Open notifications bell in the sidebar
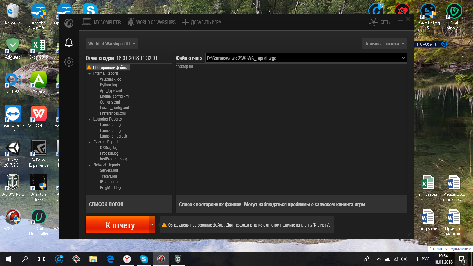 (69, 43)
